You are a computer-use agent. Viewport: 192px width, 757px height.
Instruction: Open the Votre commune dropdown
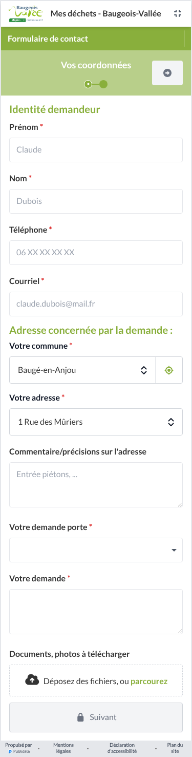[82, 370]
